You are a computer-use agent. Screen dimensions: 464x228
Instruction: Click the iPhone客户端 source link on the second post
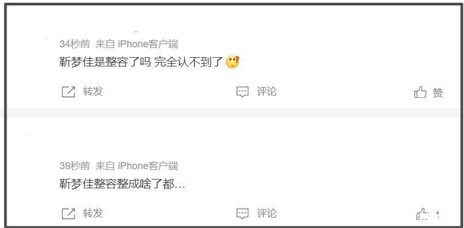pos(148,166)
